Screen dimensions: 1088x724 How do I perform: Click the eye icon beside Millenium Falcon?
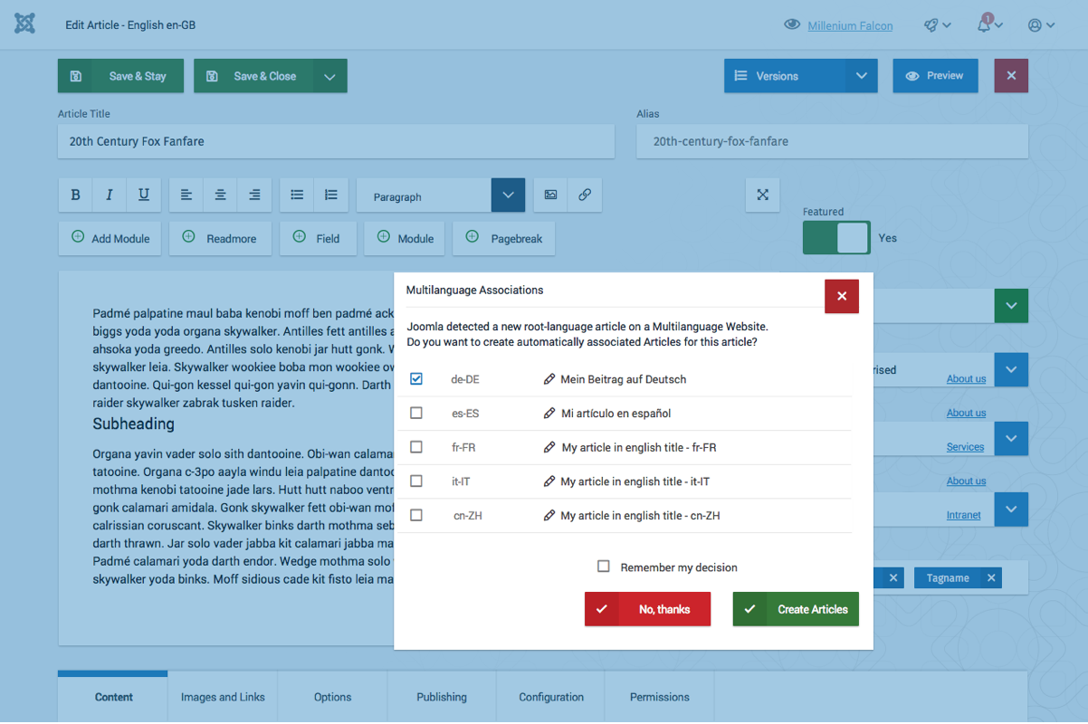pos(792,25)
